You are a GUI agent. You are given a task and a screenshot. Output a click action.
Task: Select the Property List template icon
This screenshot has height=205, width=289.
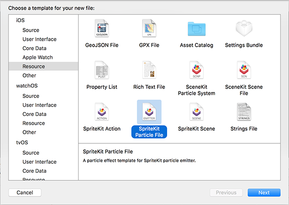(x=102, y=70)
